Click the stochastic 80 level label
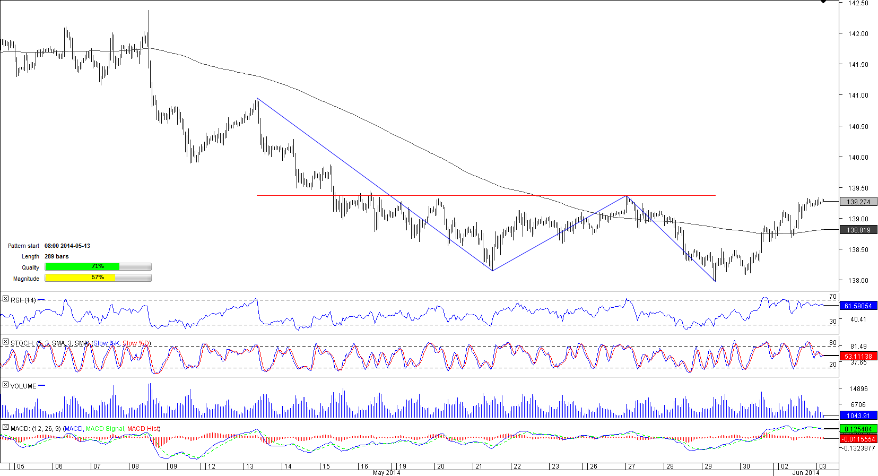Image resolution: width=878 pixels, height=476 pixels. click(x=832, y=343)
